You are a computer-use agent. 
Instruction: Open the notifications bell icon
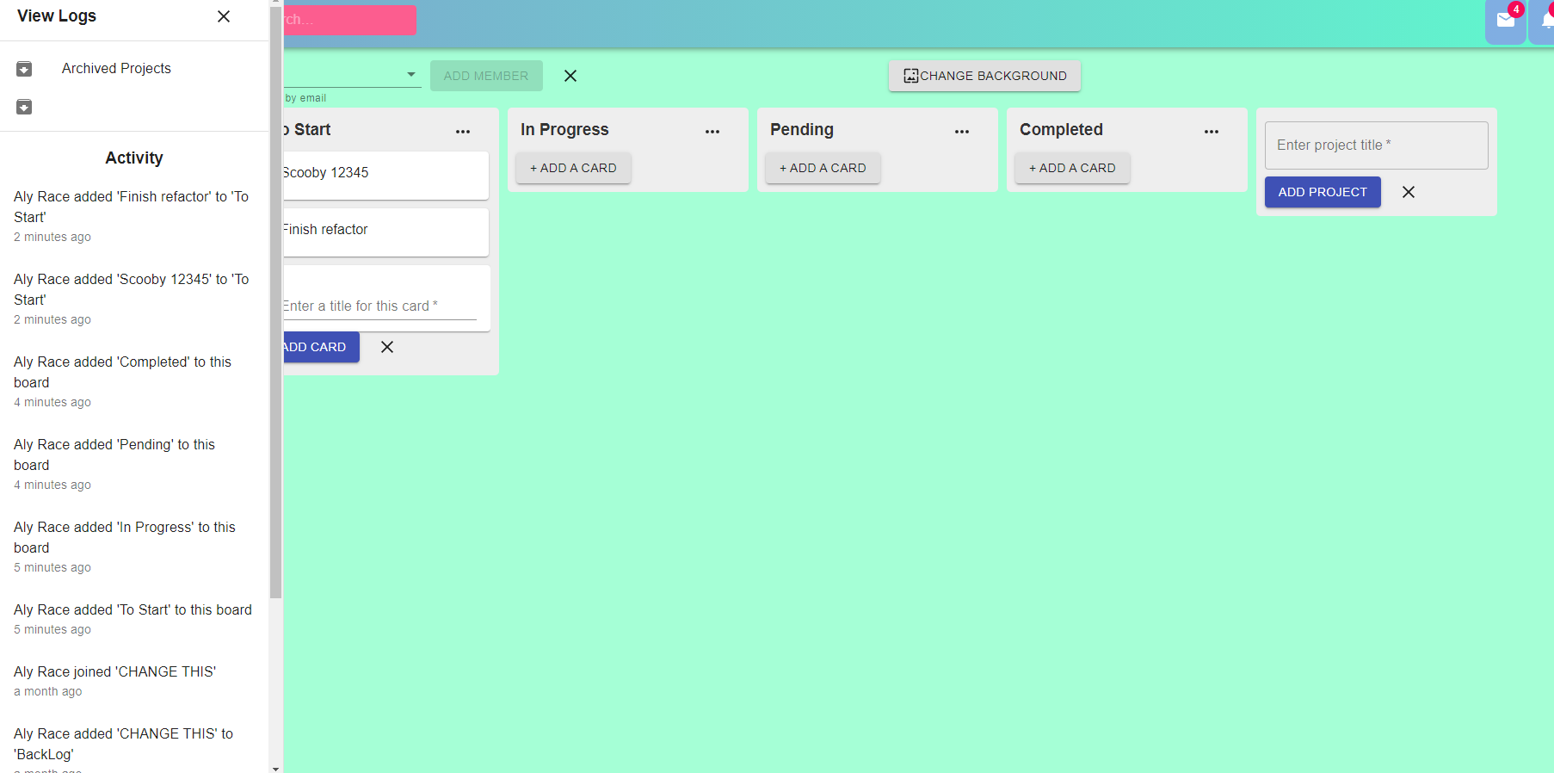(x=1545, y=20)
